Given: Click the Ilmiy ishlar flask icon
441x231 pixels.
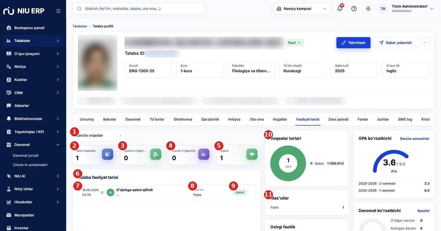Looking at the screenshot, I should coord(9,189).
